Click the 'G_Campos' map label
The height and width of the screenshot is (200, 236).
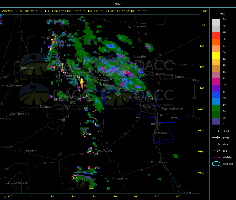[x=178, y=77]
